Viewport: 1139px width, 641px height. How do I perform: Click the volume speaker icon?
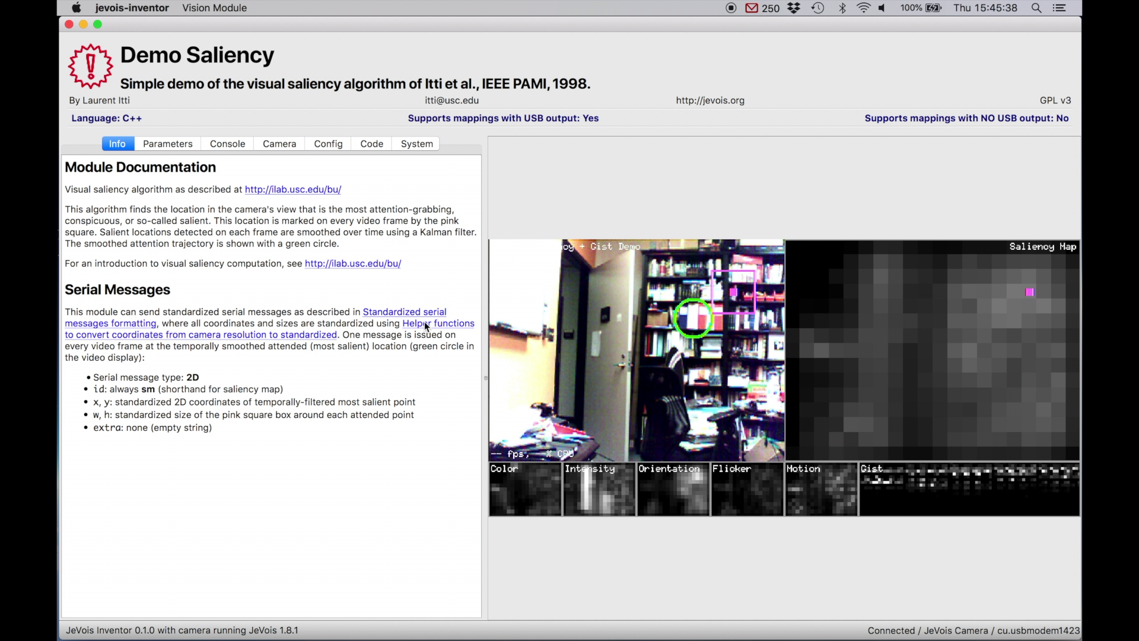[883, 8]
